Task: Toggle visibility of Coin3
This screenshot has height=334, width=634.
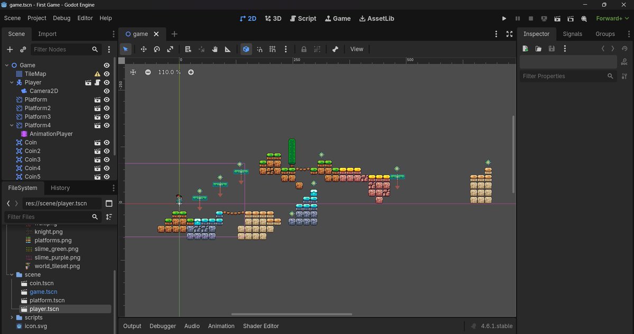Action: (107, 159)
